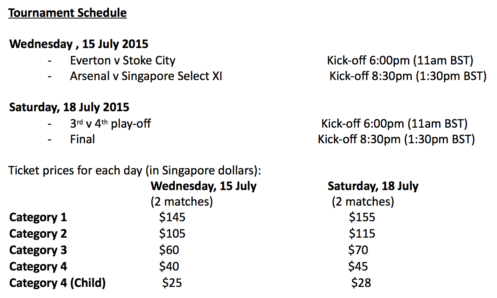Screen dimensions: 497x298
Task: Click the Tournament Schedule heading
Action: (x=68, y=13)
